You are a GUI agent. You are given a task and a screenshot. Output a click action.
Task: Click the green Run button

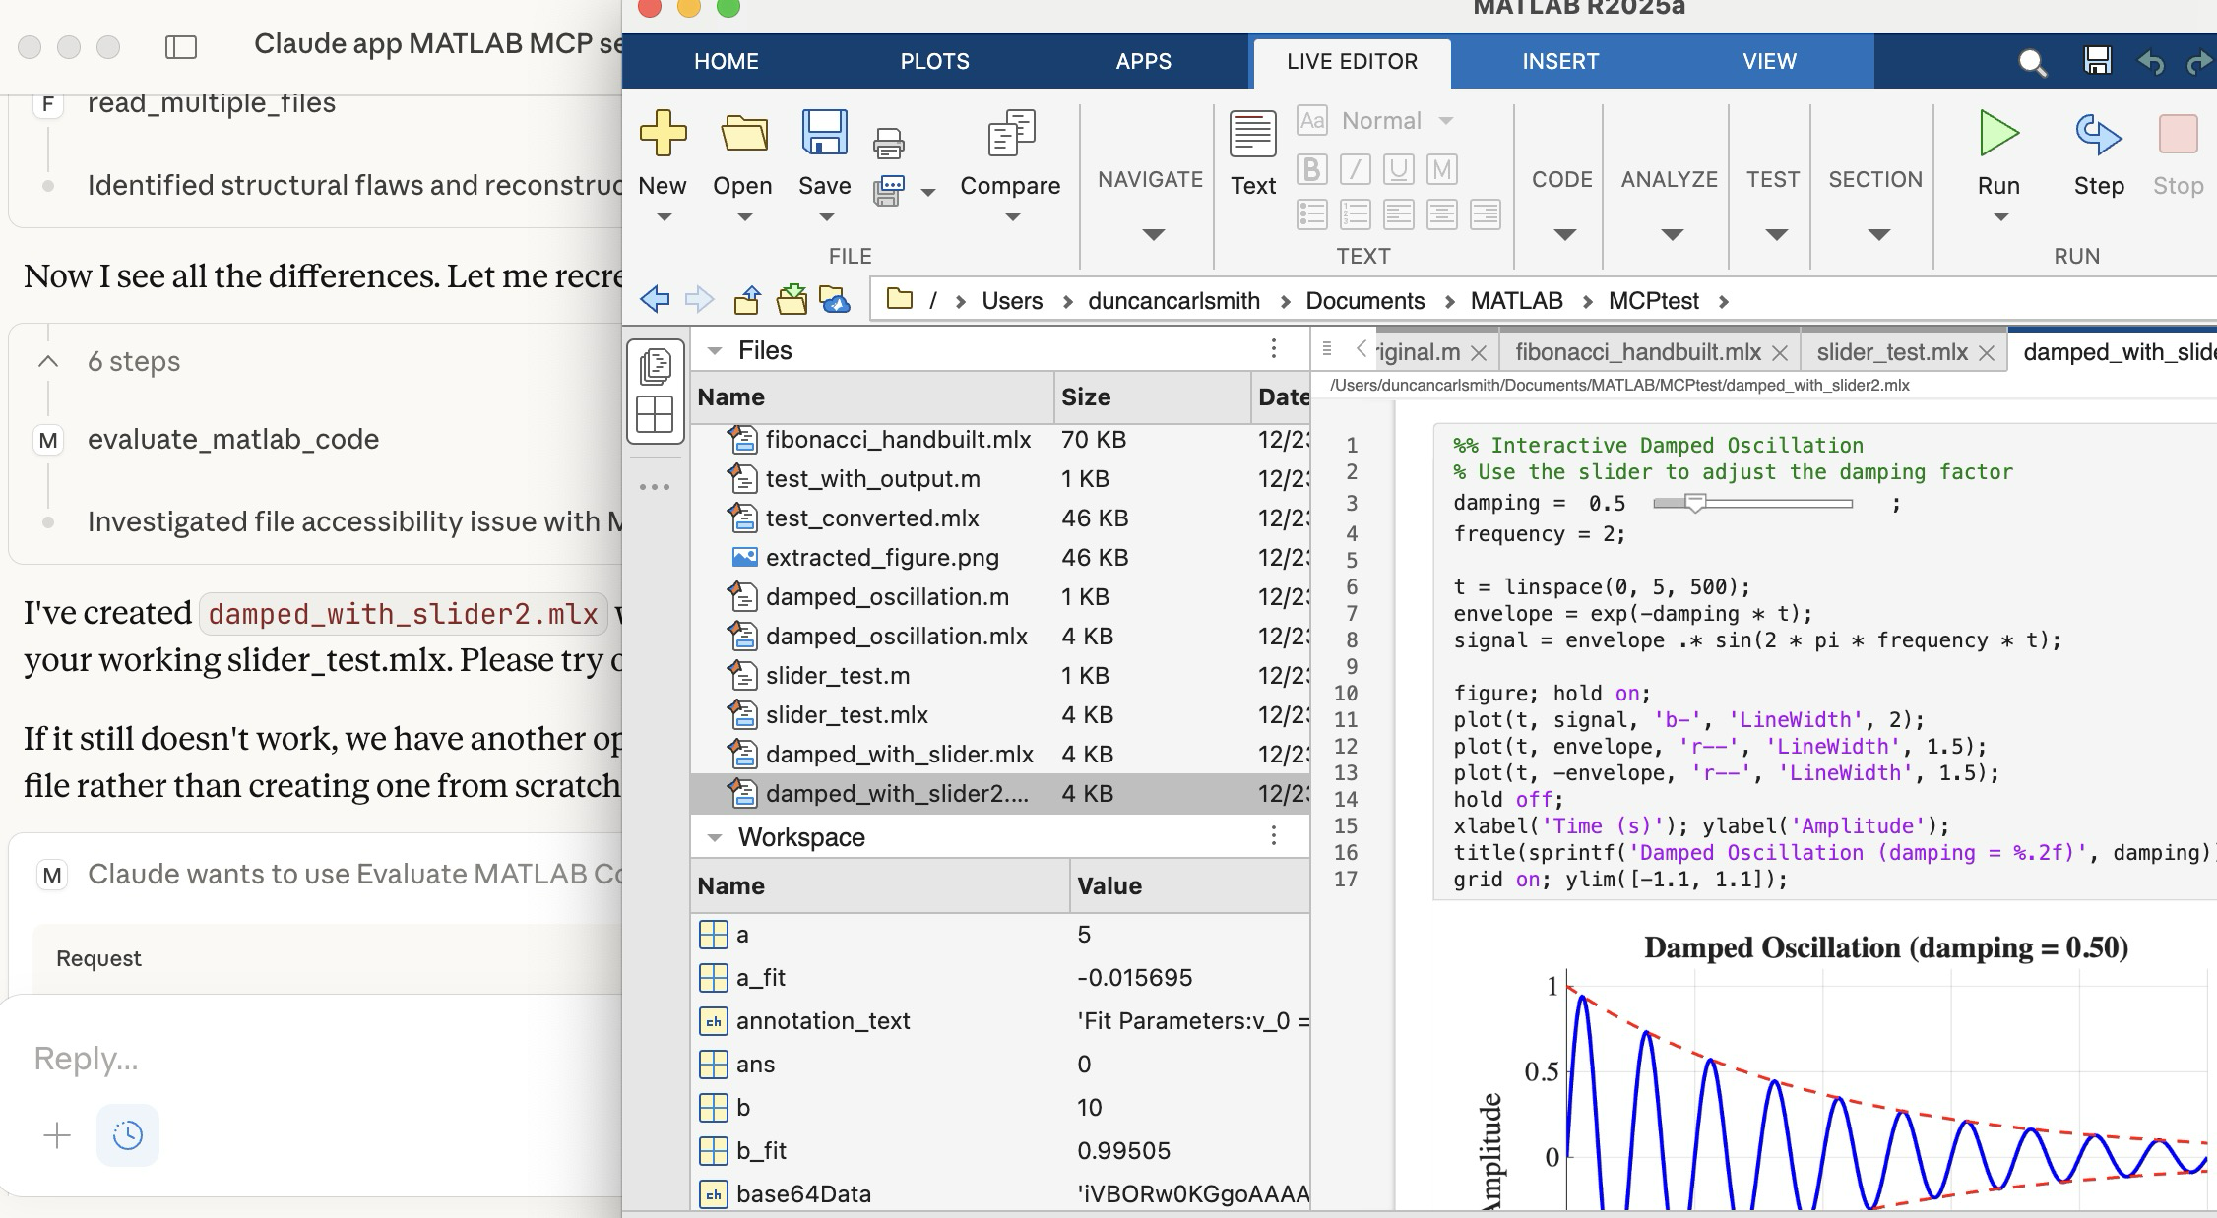[1998, 134]
